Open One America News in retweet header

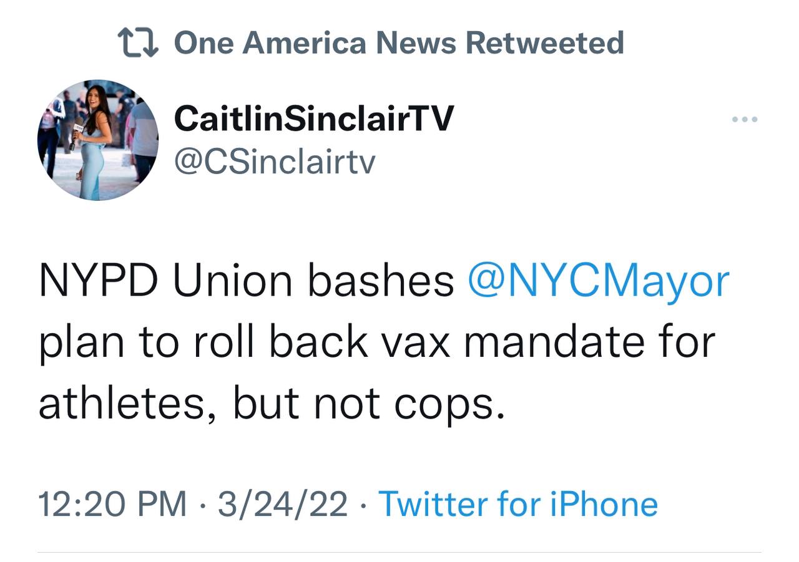[x=315, y=43]
